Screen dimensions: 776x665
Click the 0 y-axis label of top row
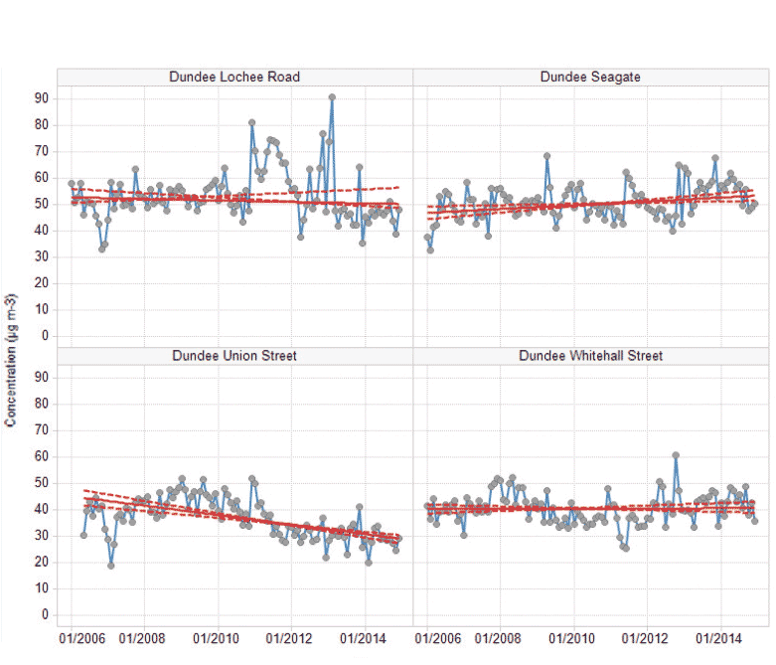pos(45,336)
